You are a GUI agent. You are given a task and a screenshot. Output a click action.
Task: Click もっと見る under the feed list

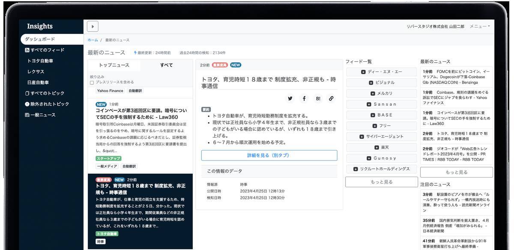click(381, 182)
